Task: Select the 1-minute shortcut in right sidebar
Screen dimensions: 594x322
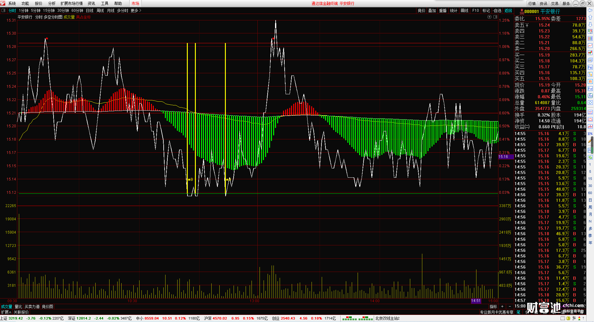Action: (x=590, y=164)
